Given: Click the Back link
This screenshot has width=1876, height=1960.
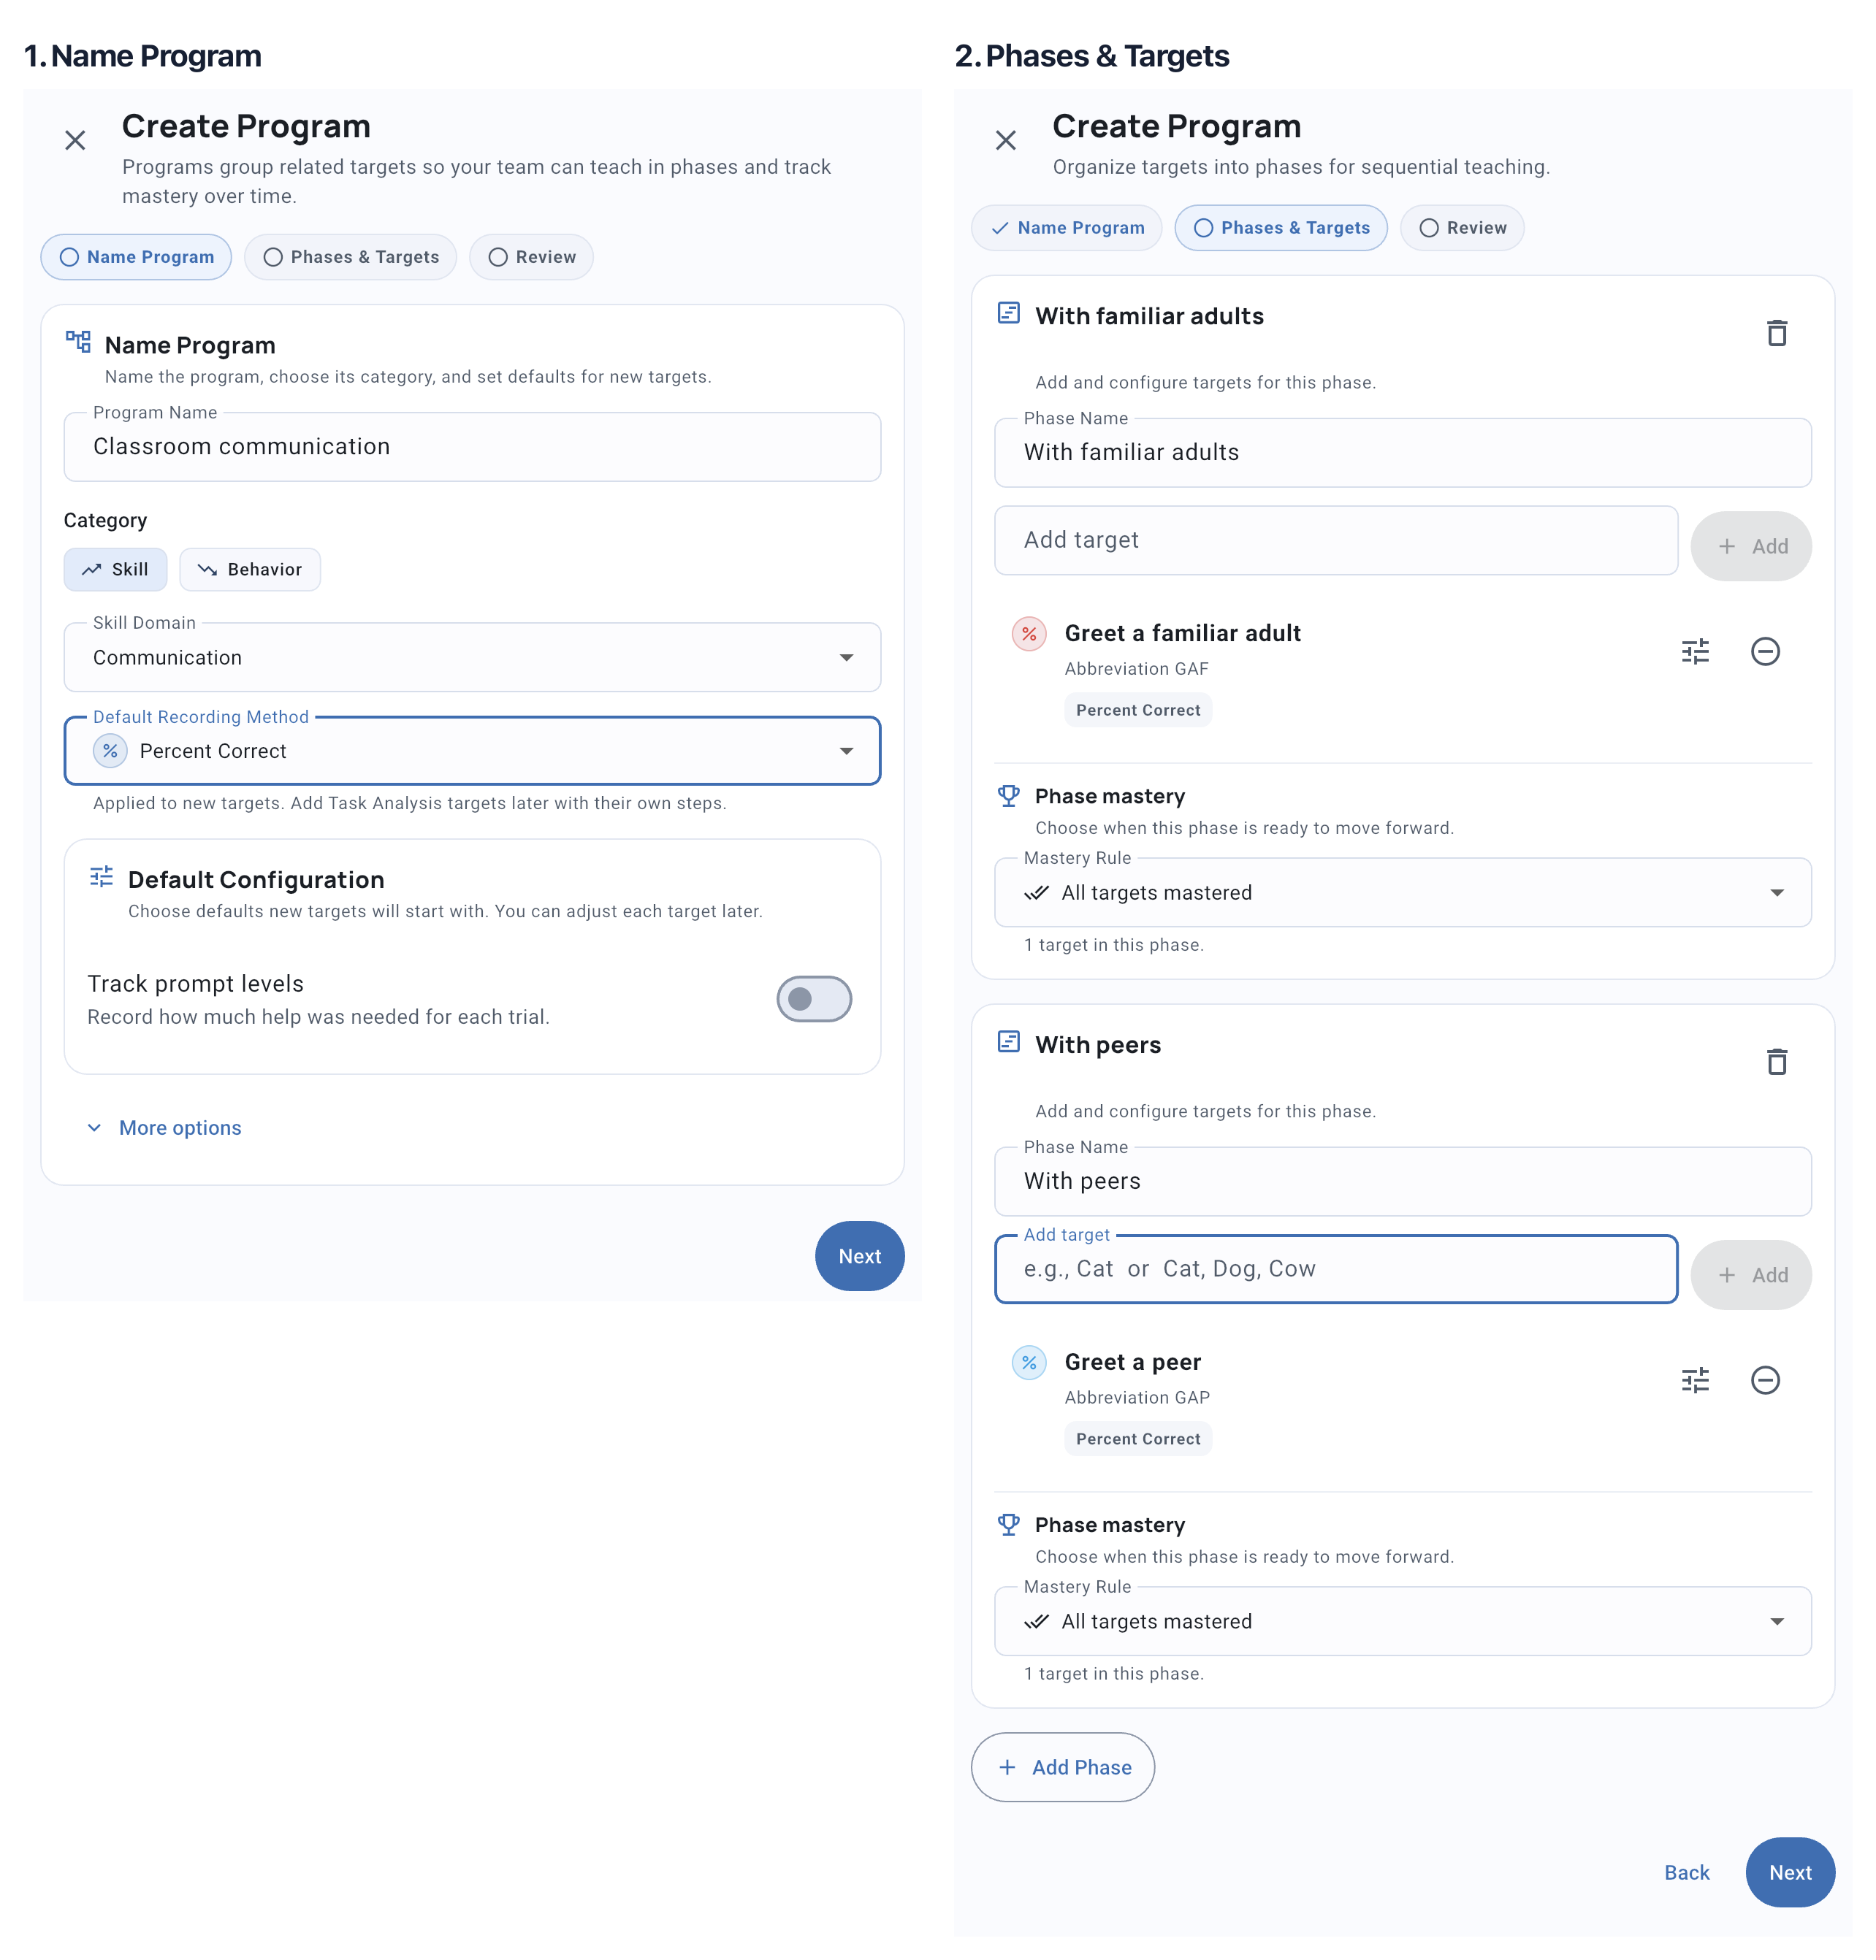Looking at the screenshot, I should pos(1686,1872).
